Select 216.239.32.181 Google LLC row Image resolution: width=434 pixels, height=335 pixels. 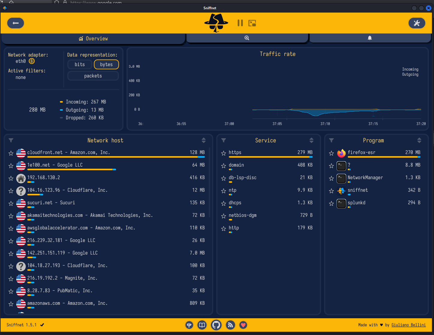107,241
